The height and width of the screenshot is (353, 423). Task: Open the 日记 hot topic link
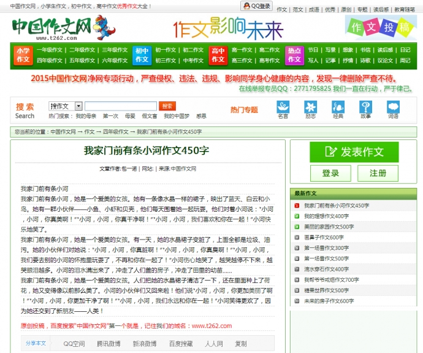pos(405,50)
